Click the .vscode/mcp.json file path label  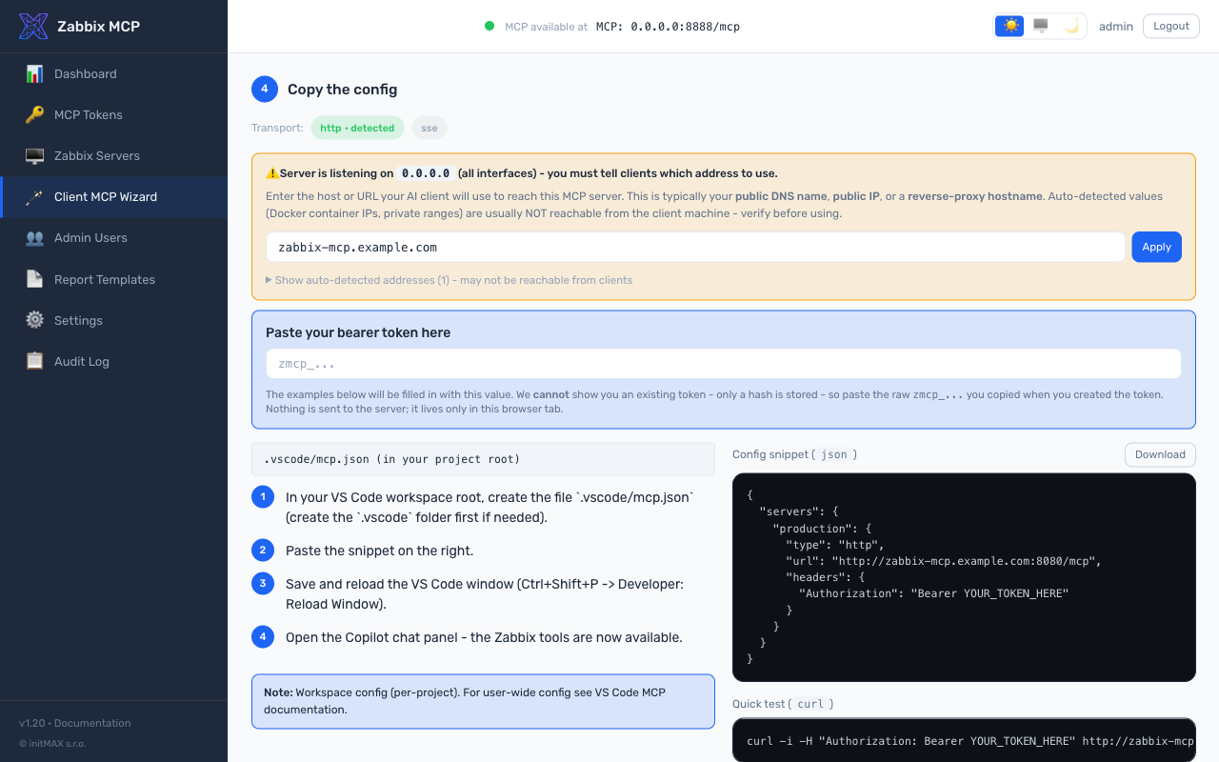[x=483, y=459]
